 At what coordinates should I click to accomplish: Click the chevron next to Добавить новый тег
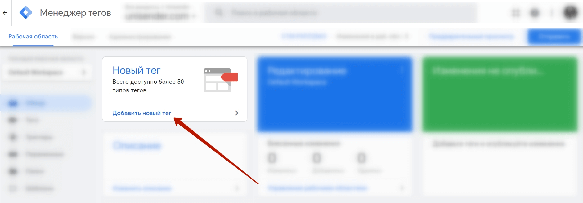(x=237, y=113)
